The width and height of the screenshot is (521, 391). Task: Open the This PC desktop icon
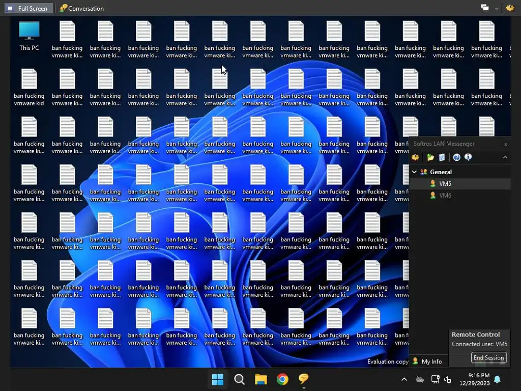(29, 36)
